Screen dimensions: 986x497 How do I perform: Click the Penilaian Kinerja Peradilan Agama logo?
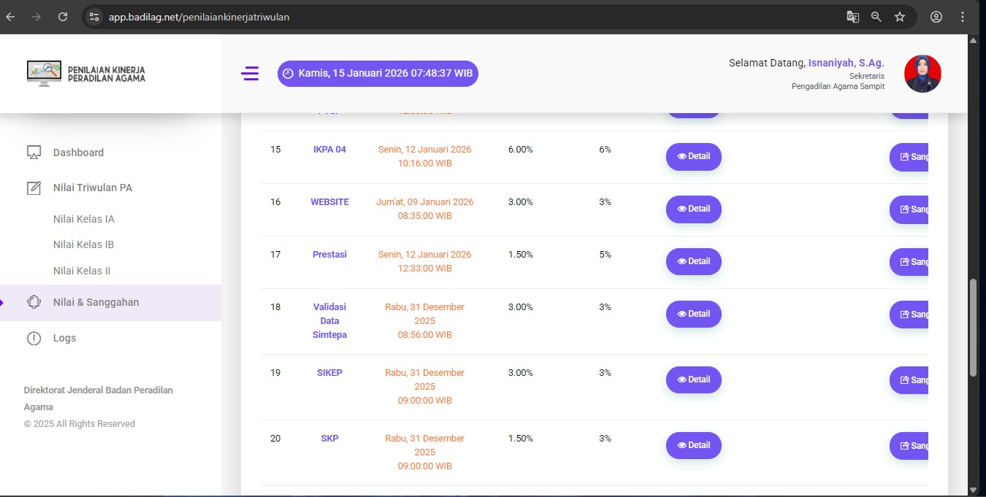coord(86,74)
